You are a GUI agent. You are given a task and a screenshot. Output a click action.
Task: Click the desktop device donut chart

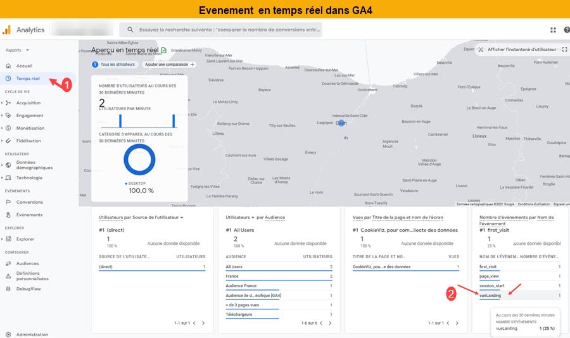[x=139, y=160]
